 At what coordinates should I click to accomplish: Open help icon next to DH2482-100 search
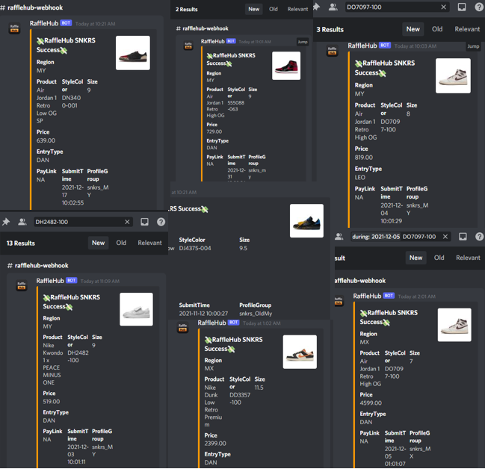(x=161, y=222)
